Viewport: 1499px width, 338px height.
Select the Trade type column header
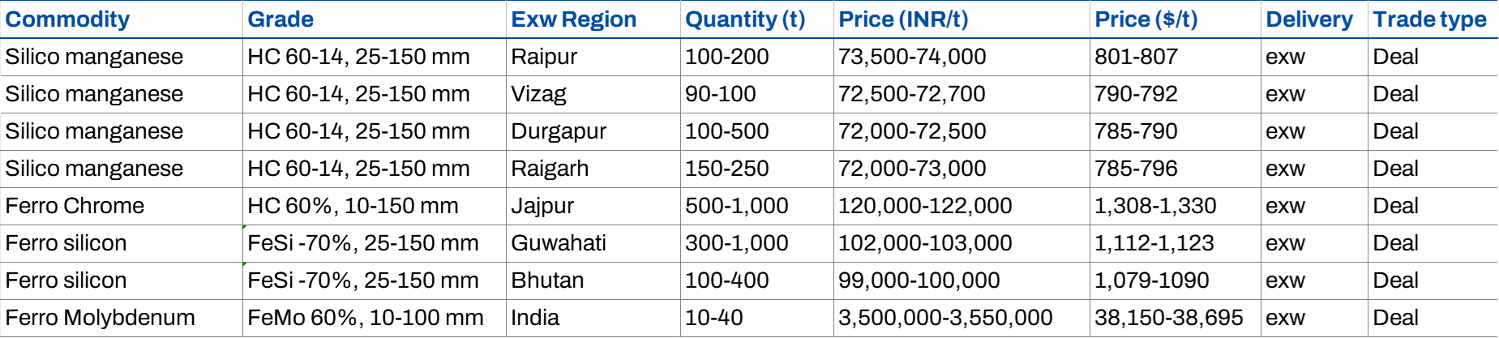[1429, 19]
